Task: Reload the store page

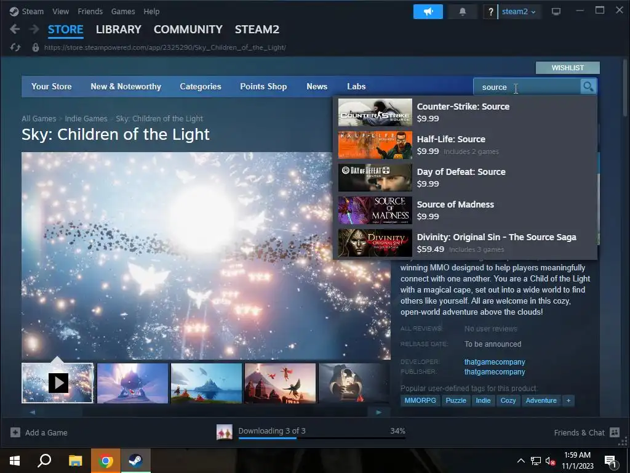Action: pyautogui.click(x=15, y=47)
